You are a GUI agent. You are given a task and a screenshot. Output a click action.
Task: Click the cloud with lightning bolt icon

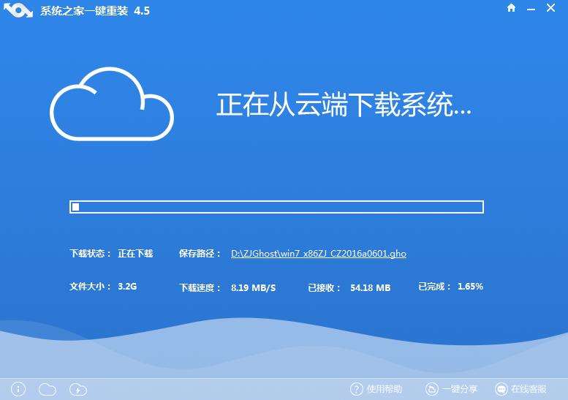[x=78, y=389]
